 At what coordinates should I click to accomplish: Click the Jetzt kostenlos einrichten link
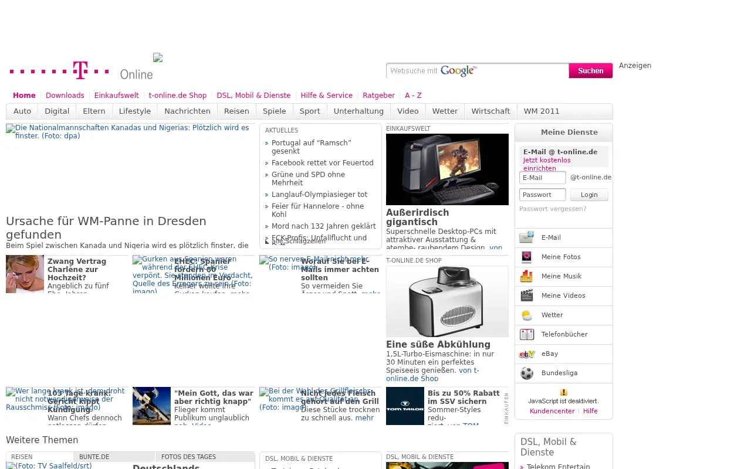coord(547,164)
